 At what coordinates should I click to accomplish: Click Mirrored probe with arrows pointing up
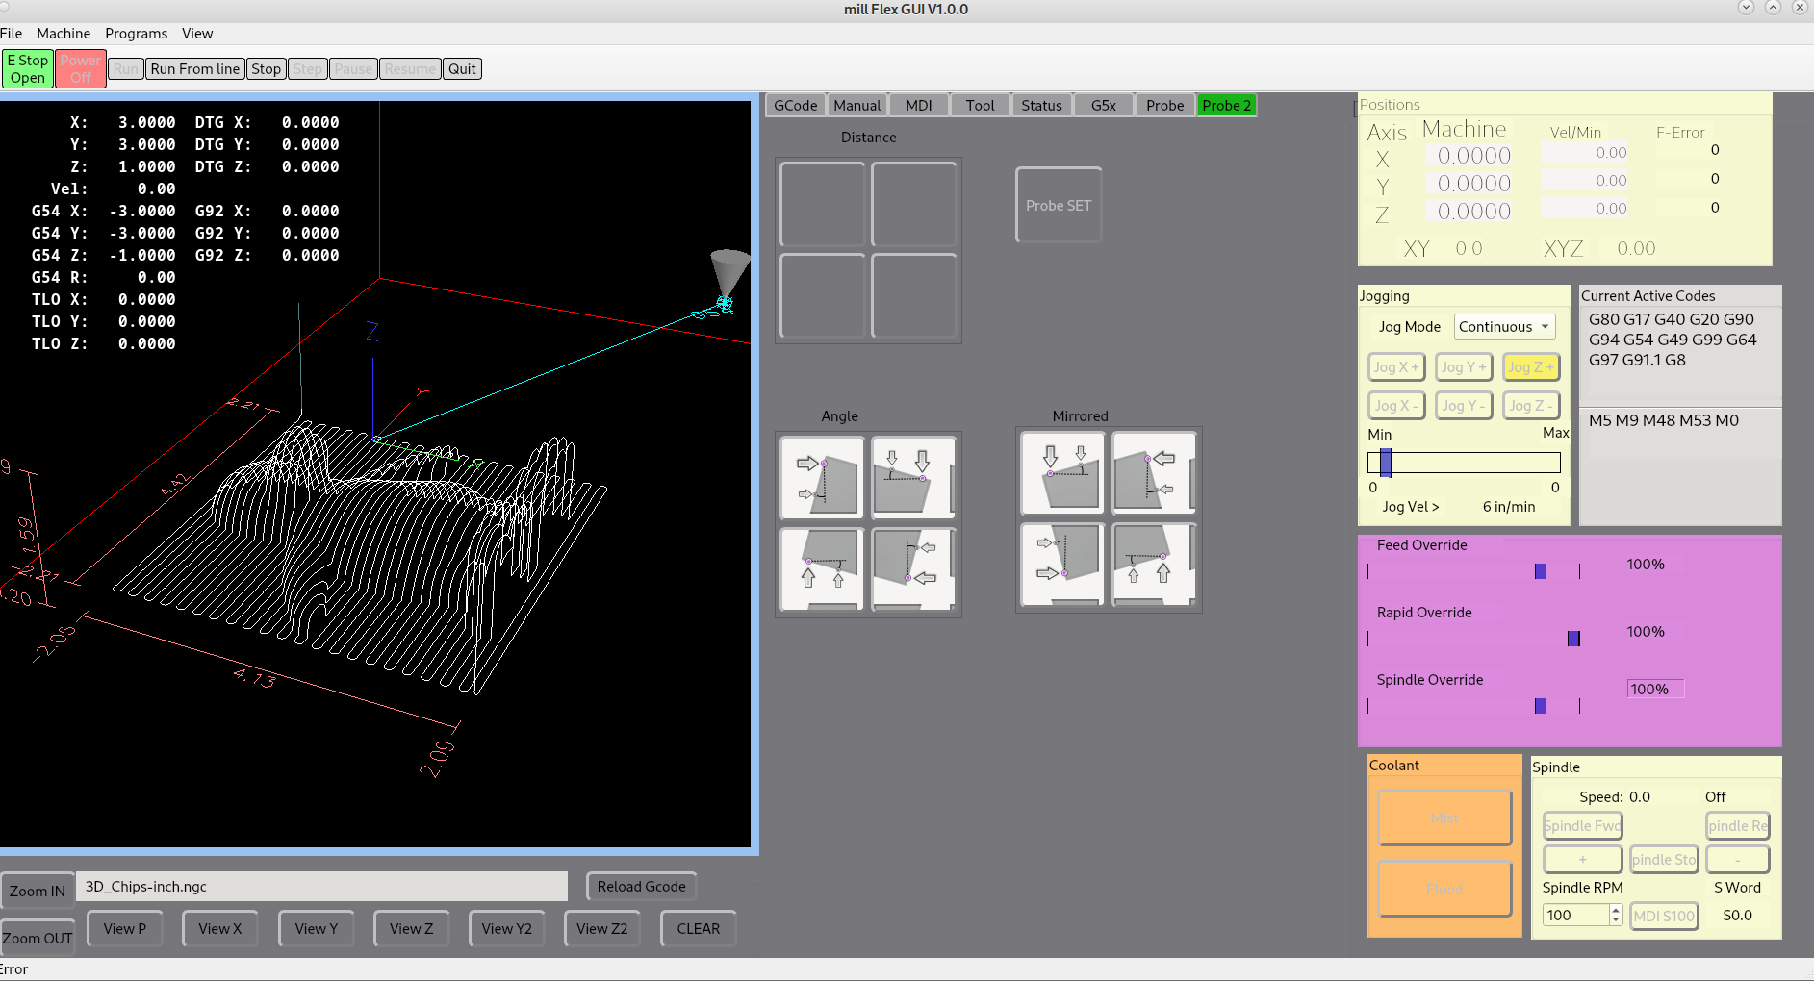(1154, 564)
